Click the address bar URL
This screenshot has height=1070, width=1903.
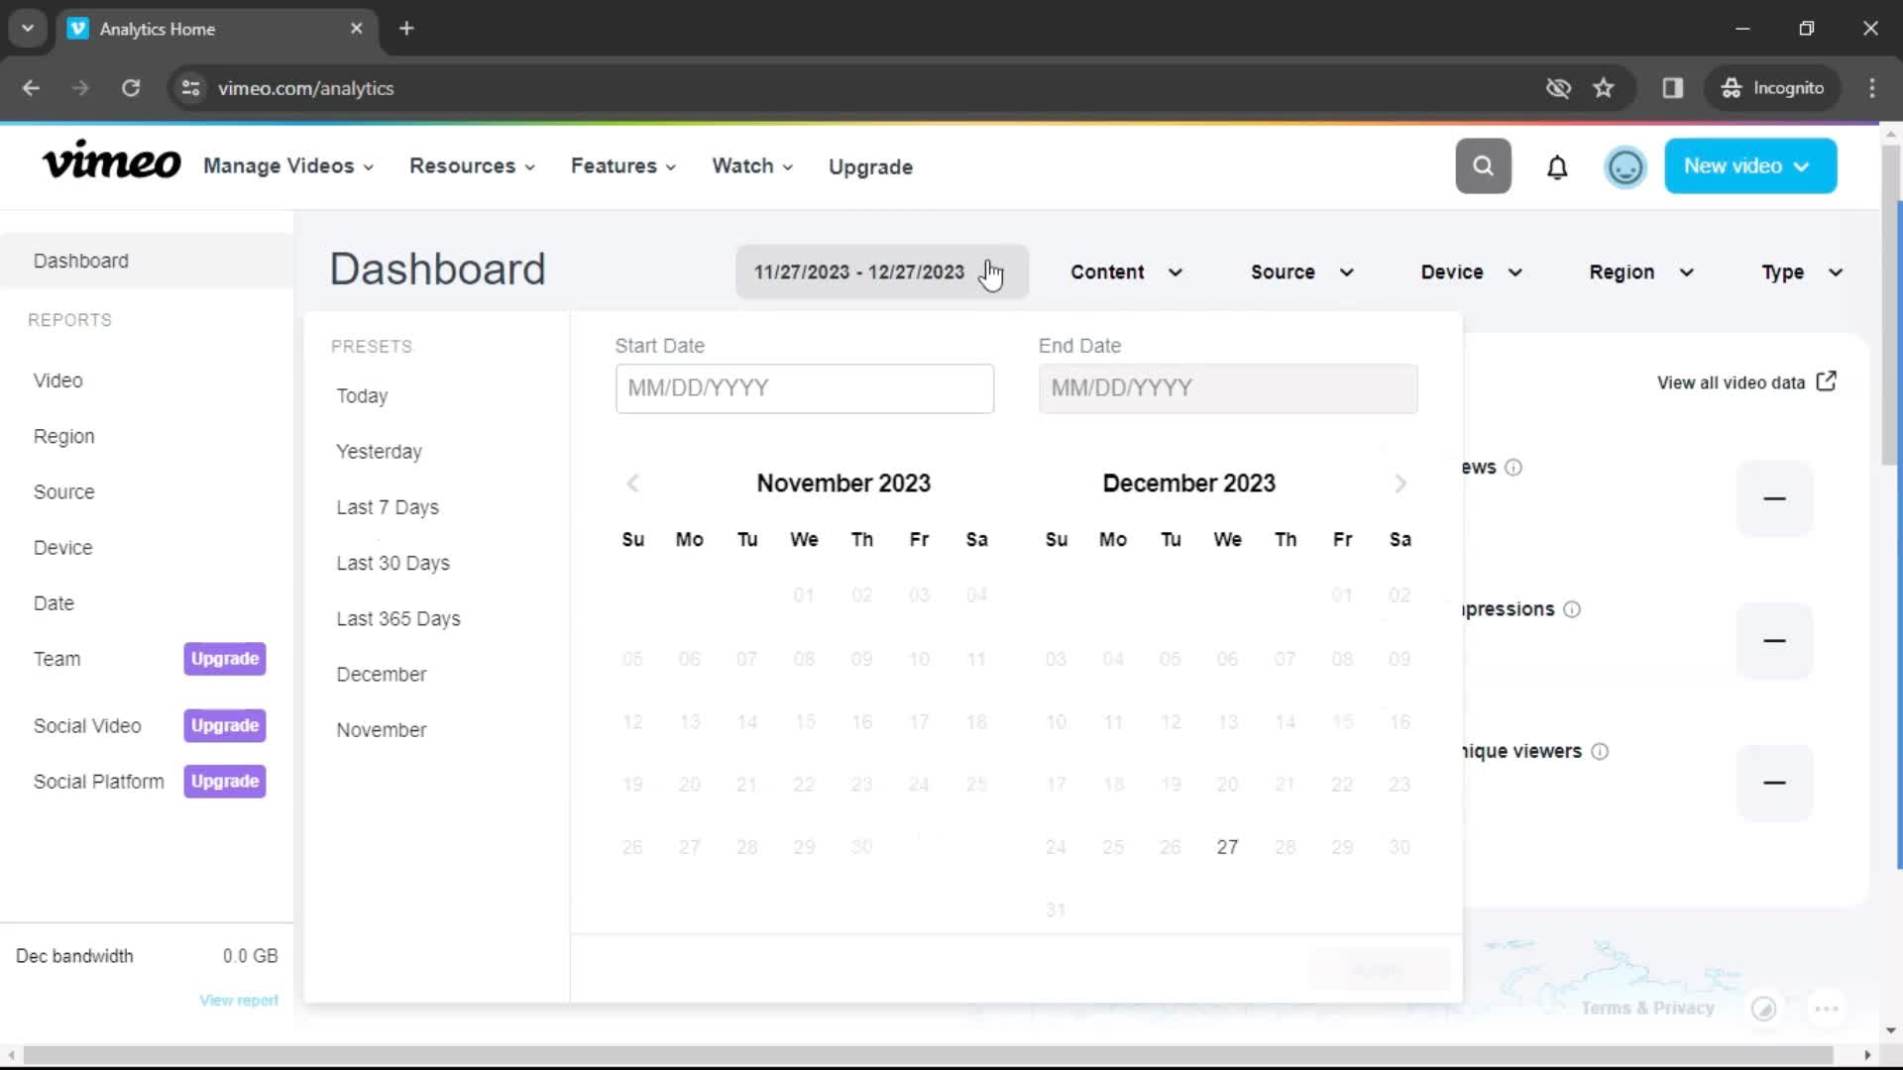305,88
